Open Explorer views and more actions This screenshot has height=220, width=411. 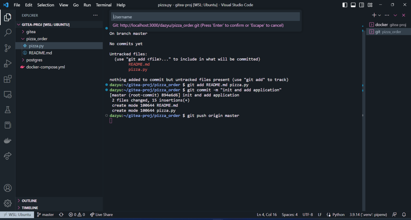point(95,15)
